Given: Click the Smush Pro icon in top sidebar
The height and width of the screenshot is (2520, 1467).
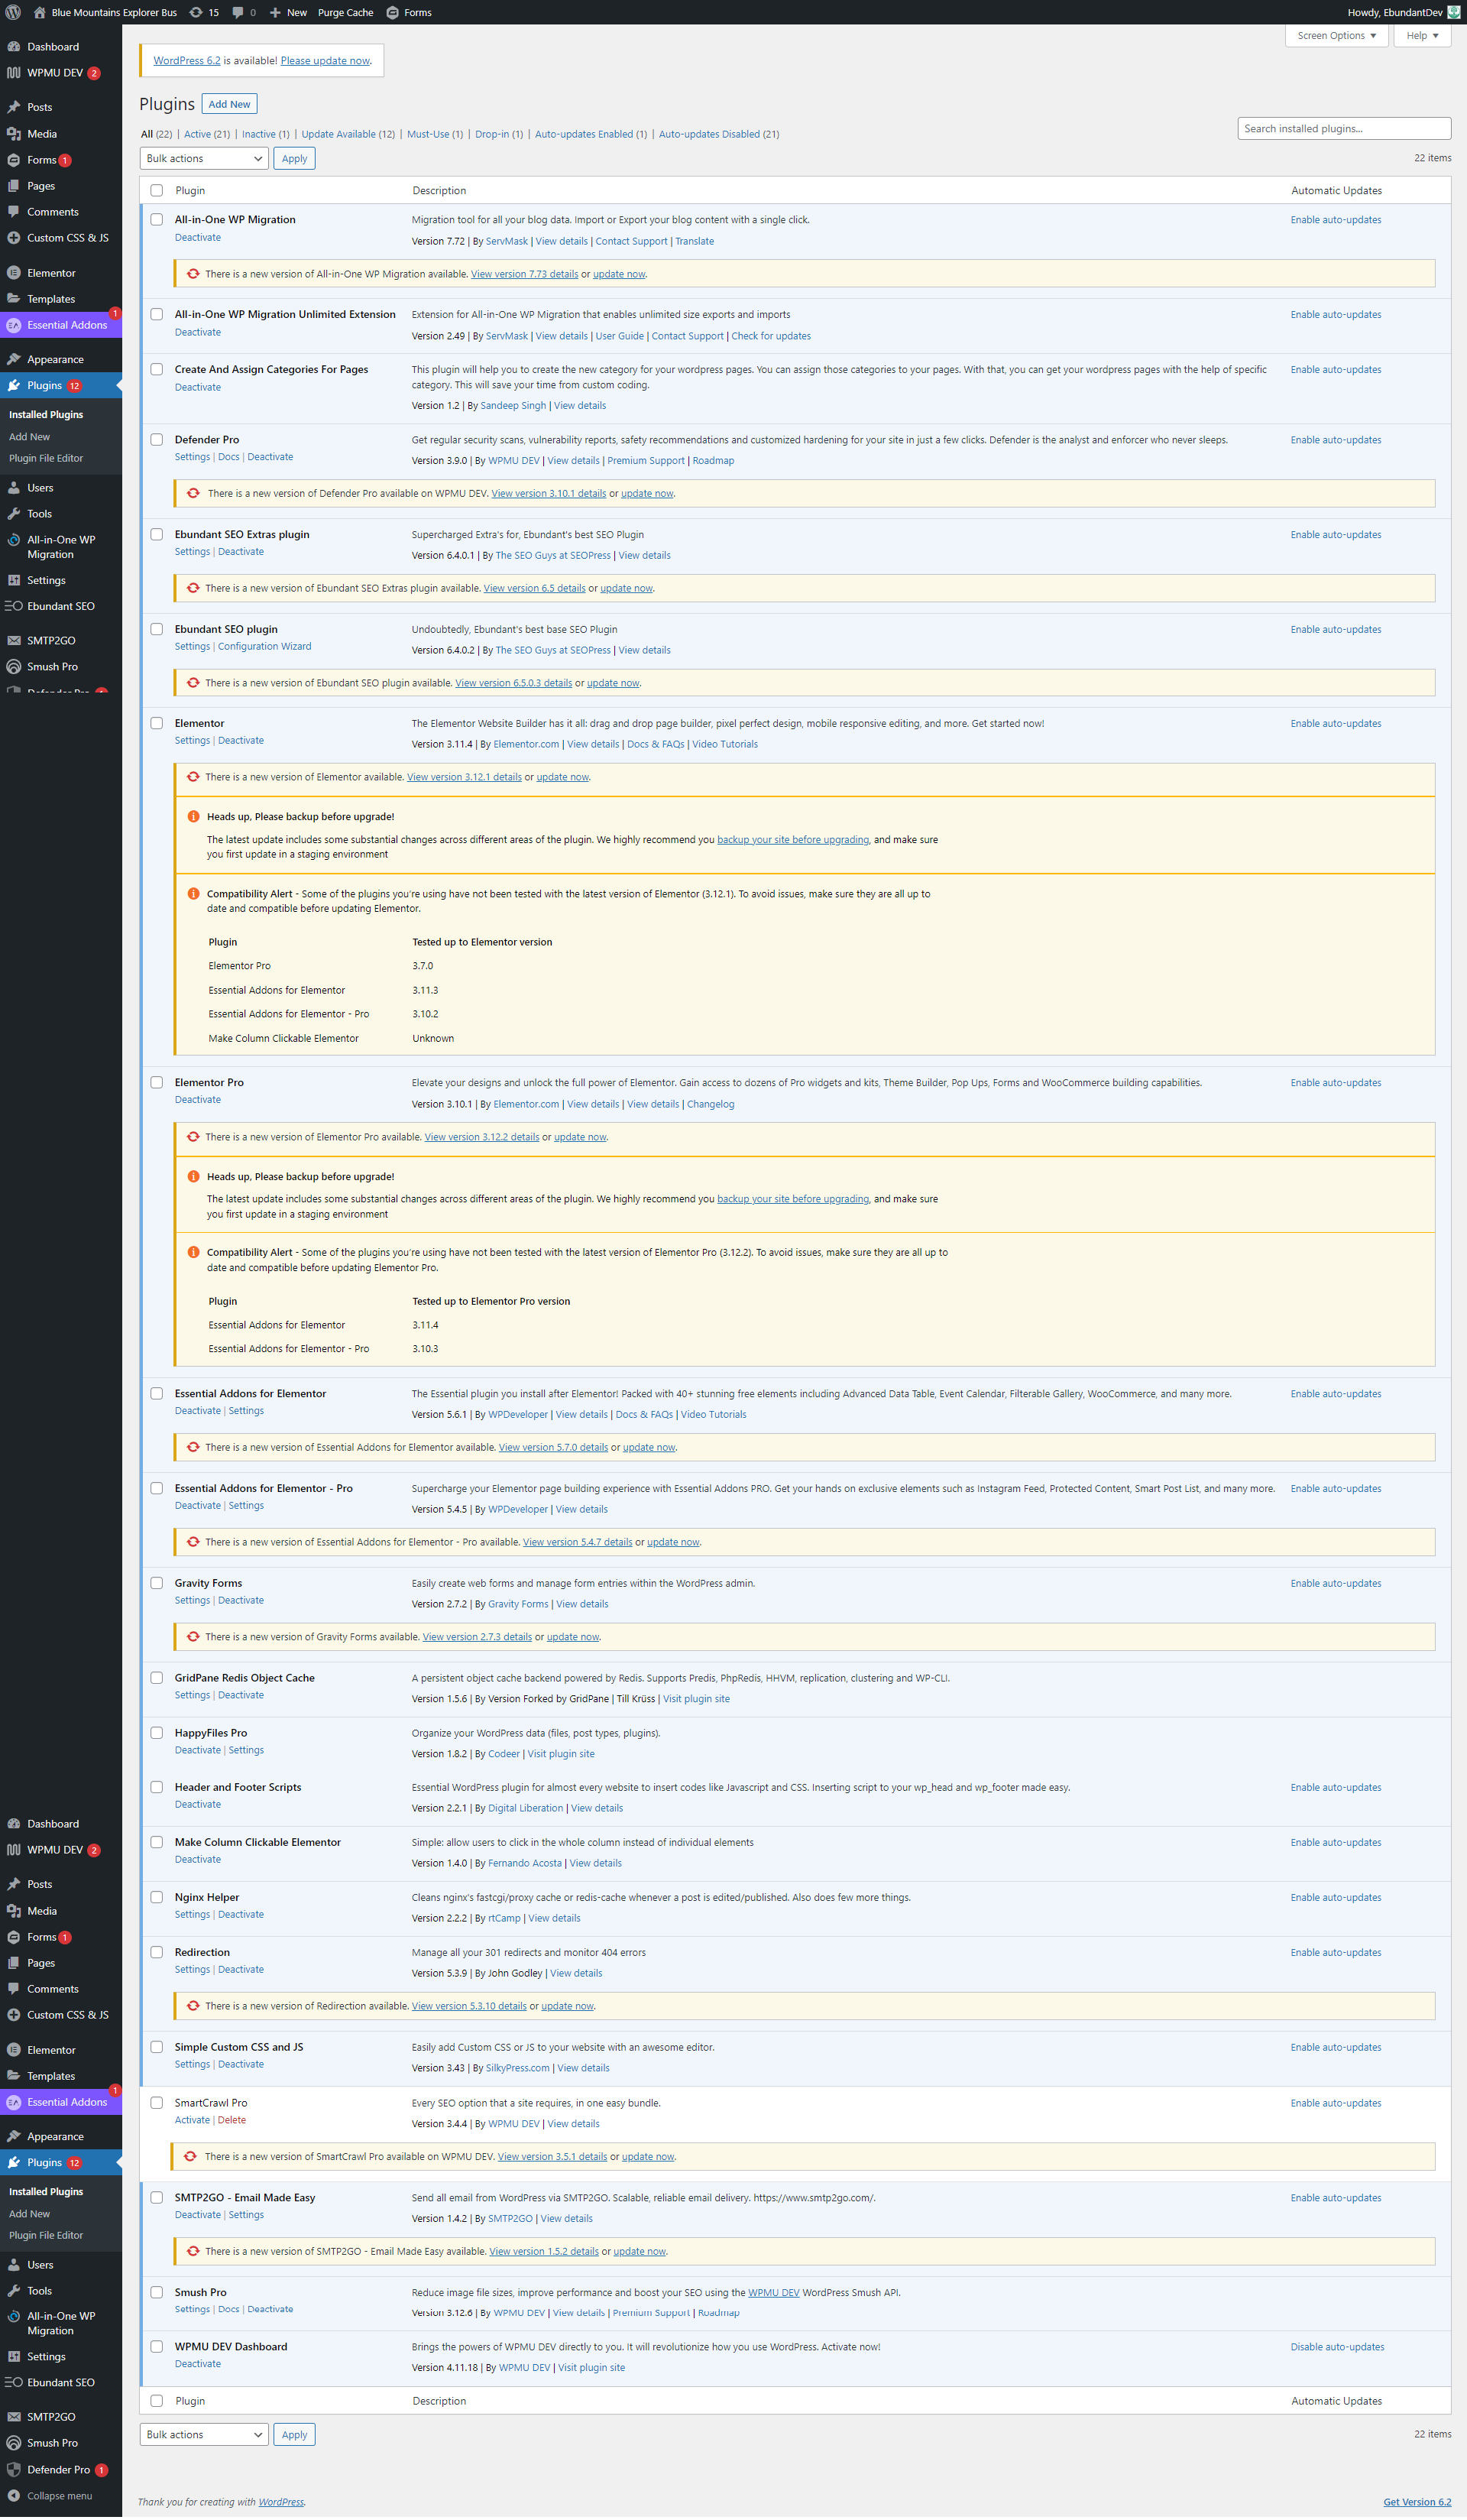Looking at the screenshot, I should (x=13, y=666).
